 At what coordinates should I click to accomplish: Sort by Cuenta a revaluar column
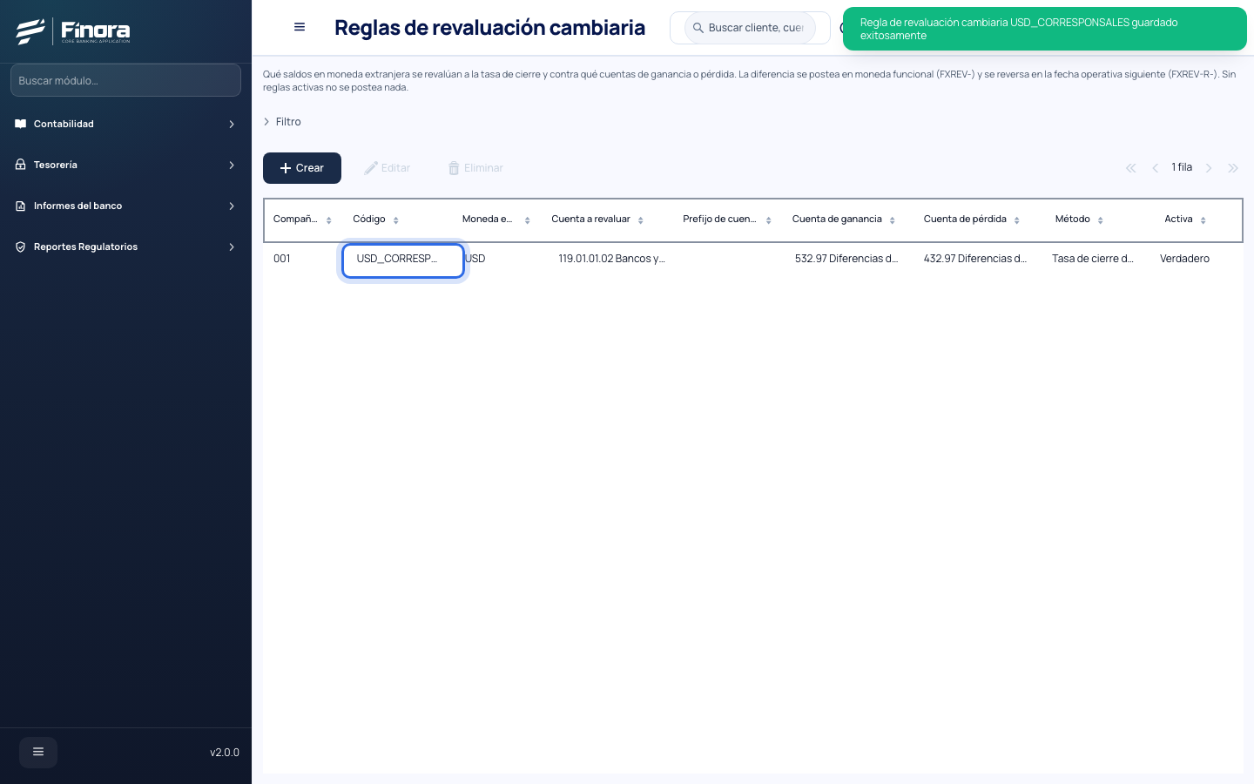point(640,220)
